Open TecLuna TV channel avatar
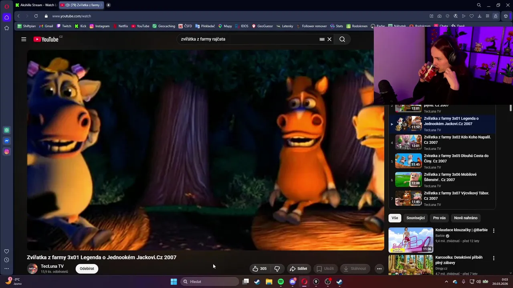 (32, 268)
